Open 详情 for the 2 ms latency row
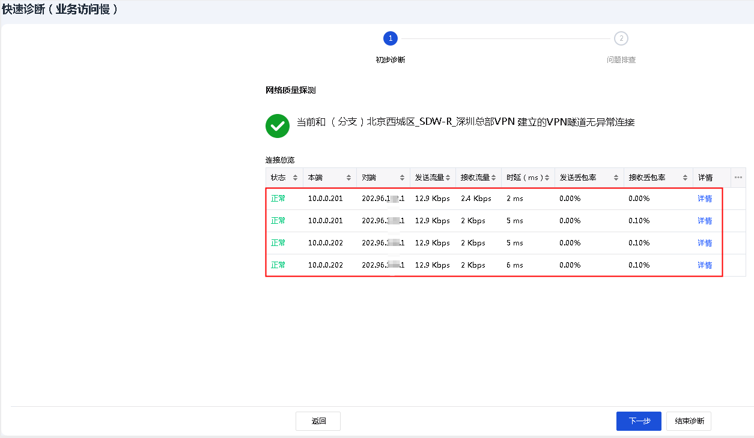Screen dimensions: 754x438 pos(705,199)
